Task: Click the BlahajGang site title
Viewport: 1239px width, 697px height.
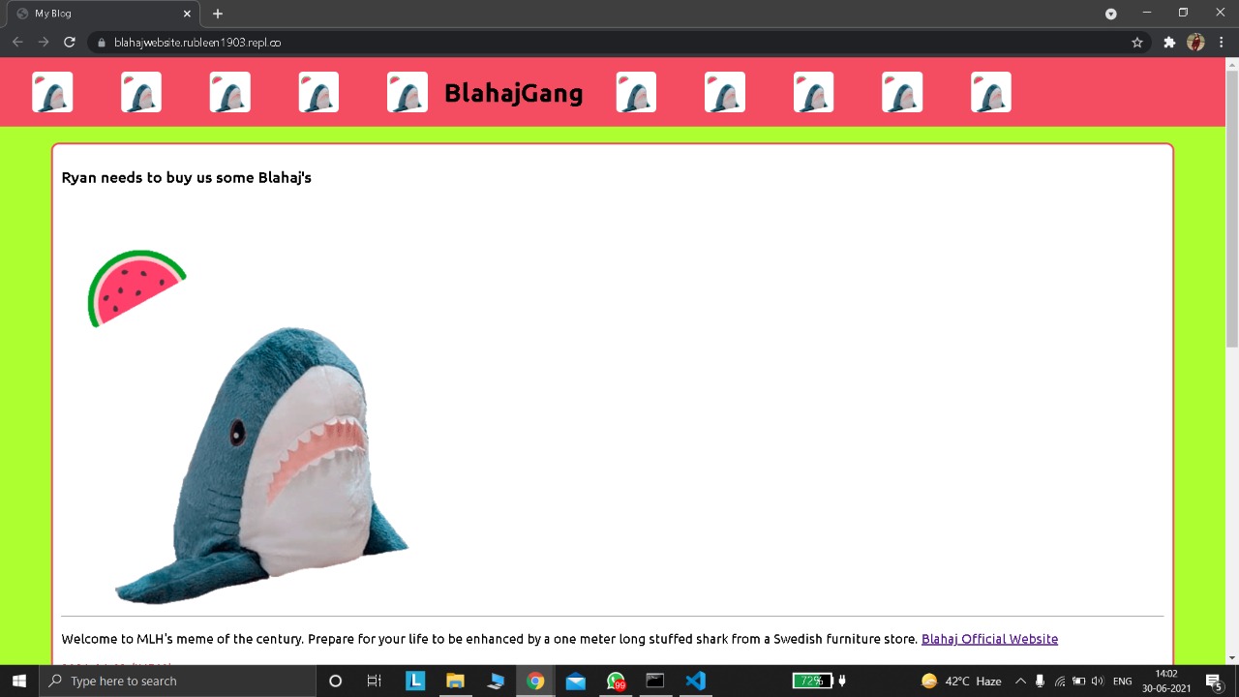Action: (x=514, y=93)
